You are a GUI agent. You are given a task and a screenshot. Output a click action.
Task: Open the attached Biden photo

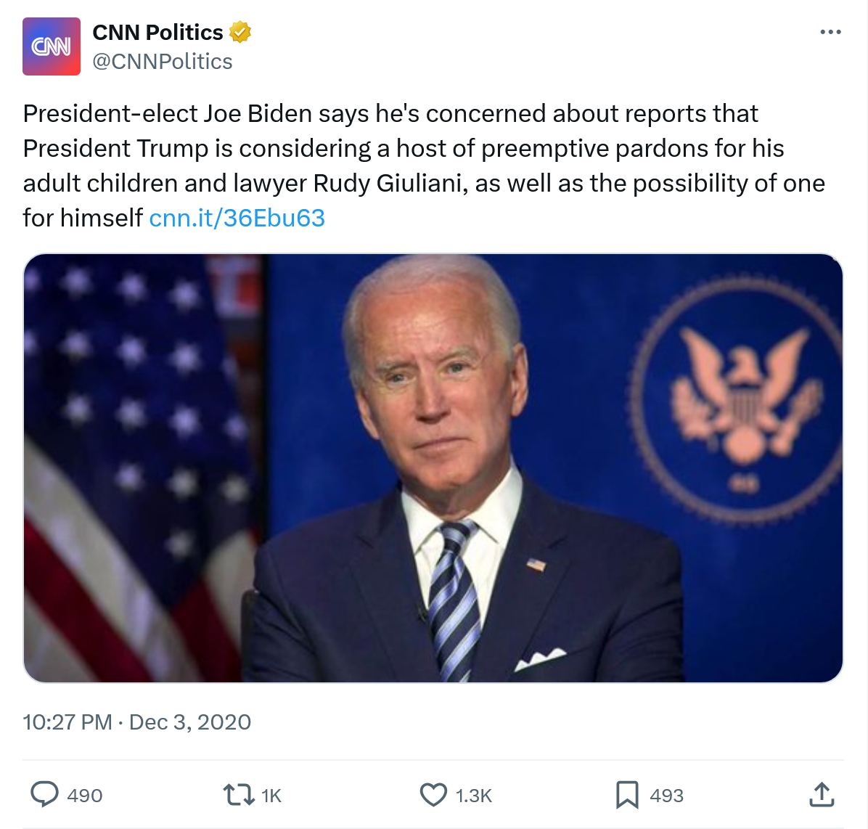click(433, 467)
